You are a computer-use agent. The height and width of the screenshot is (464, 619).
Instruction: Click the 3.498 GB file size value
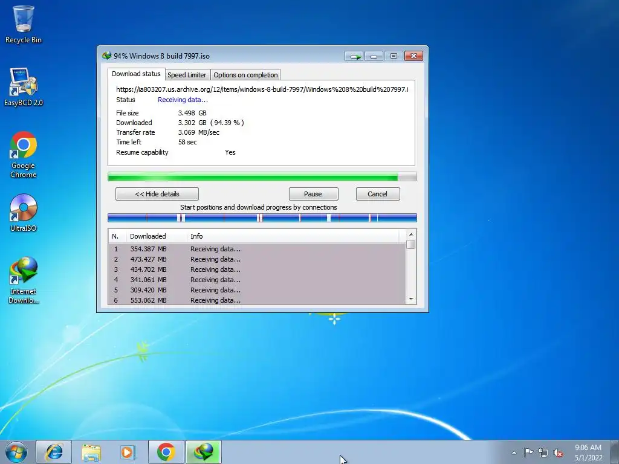pos(192,113)
